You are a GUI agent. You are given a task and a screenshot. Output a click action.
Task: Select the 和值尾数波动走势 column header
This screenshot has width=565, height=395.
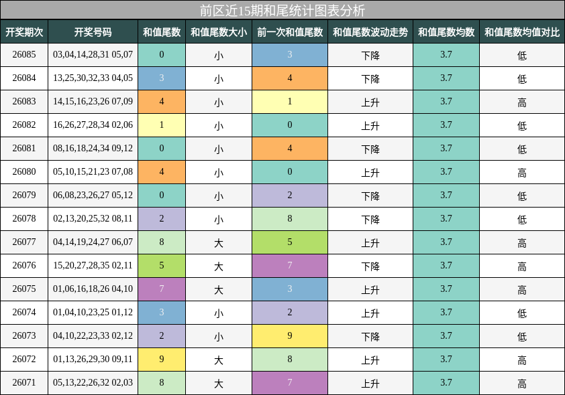point(370,32)
